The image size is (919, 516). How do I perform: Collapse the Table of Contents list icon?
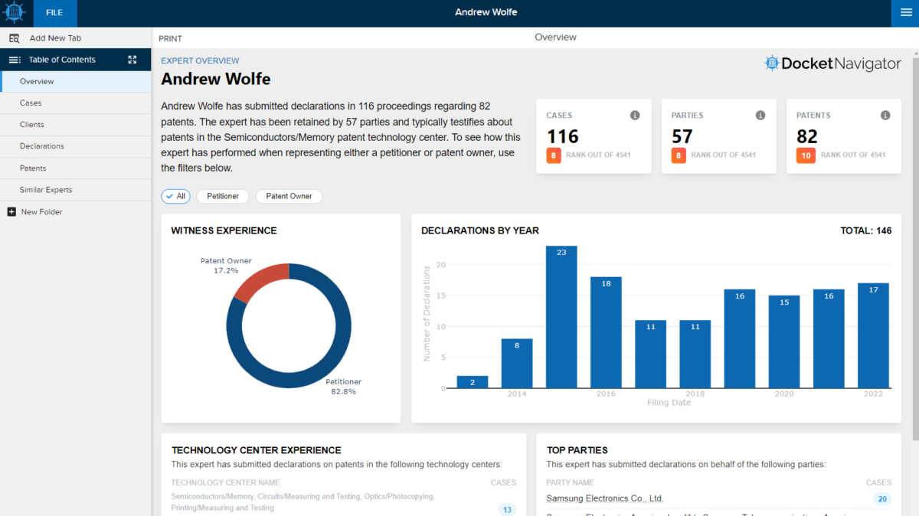point(15,60)
